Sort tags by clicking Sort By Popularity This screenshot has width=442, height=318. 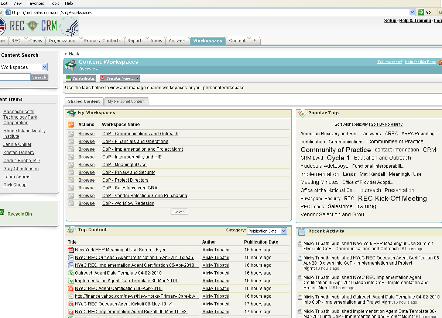[x=387, y=124]
